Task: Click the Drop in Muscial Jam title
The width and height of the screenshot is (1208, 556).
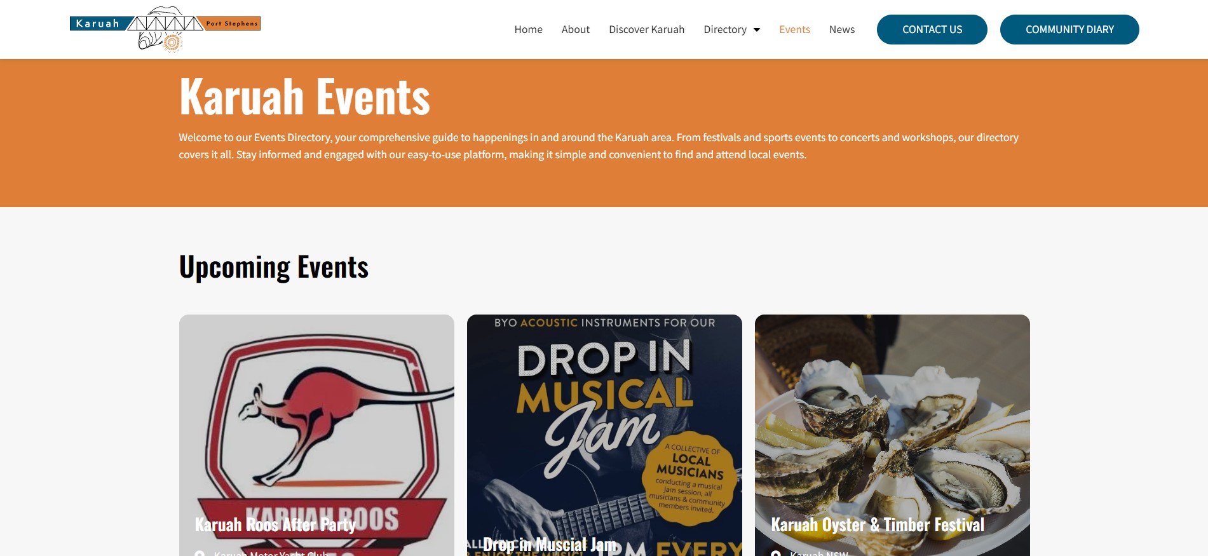Action: point(549,545)
